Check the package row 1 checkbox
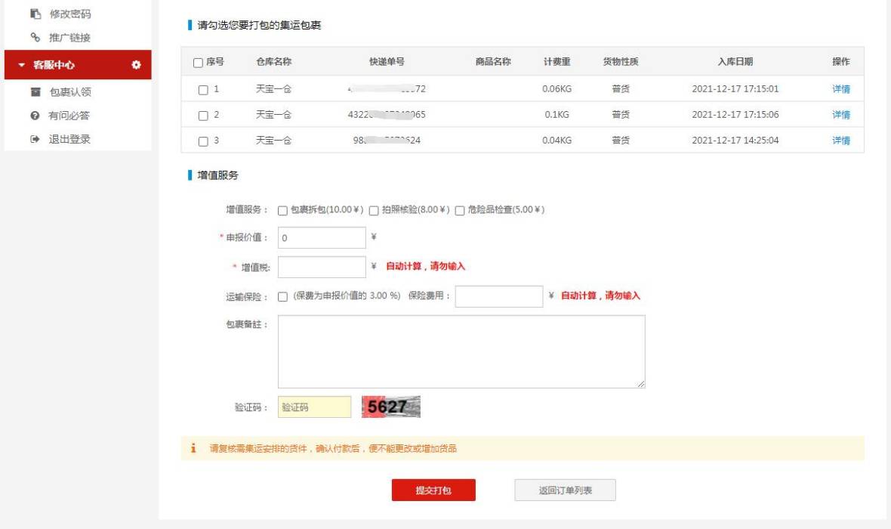 (x=203, y=90)
